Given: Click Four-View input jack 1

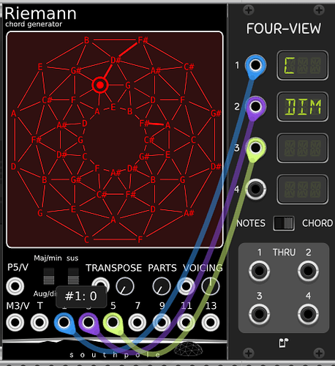Looking at the screenshot, I should coord(255,65).
